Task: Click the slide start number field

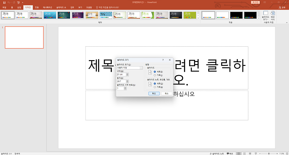Action: point(120,88)
